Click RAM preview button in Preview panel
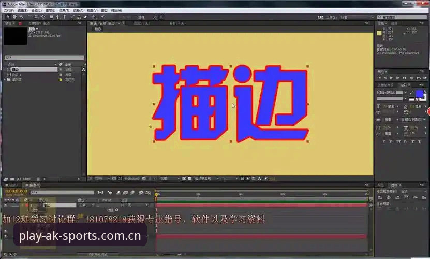 pyautogui.click(x=425, y=78)
